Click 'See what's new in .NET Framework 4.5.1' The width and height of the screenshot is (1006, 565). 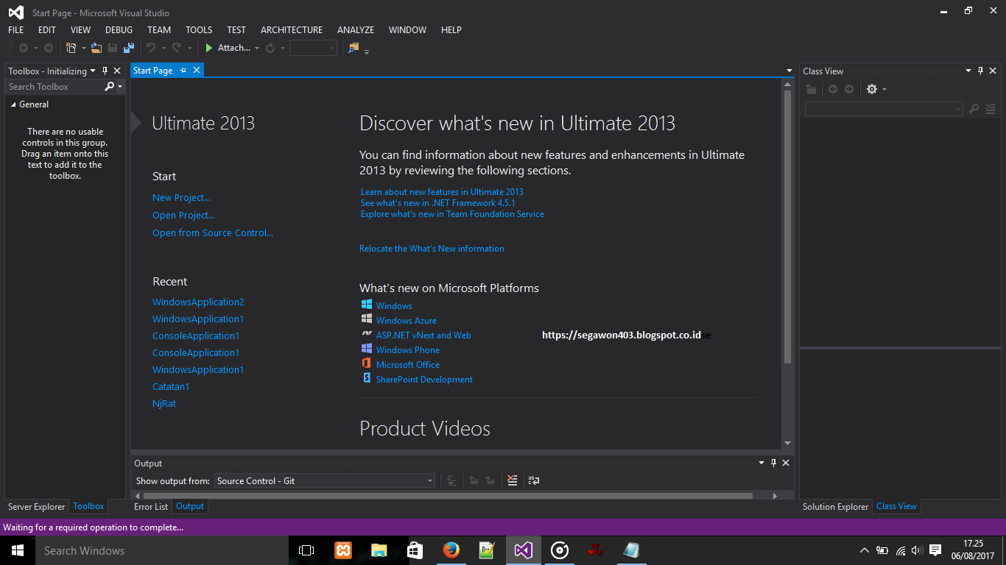(x=437, y=203)
